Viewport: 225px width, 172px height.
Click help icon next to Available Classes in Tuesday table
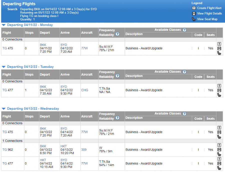click(184, 72)
